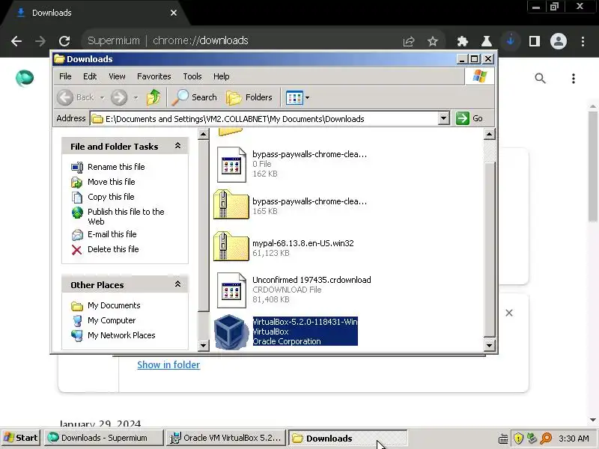Open the Edit menu
599x449 pixels.
click(x=90, y=76)
